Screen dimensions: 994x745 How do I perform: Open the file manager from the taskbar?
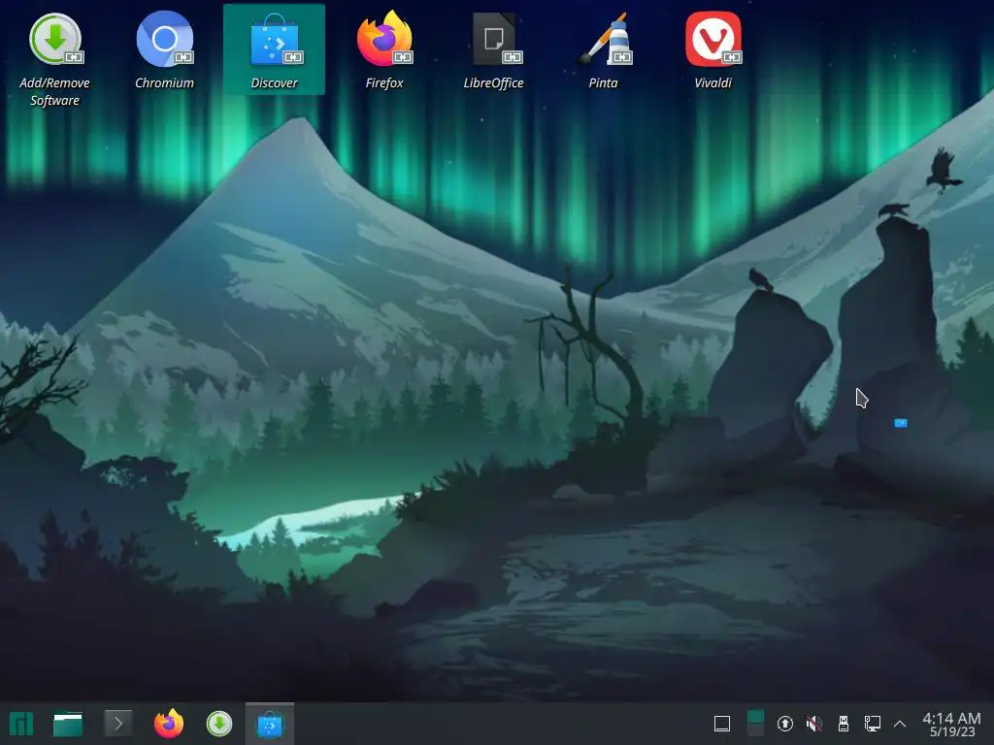(x=68, y=724)
